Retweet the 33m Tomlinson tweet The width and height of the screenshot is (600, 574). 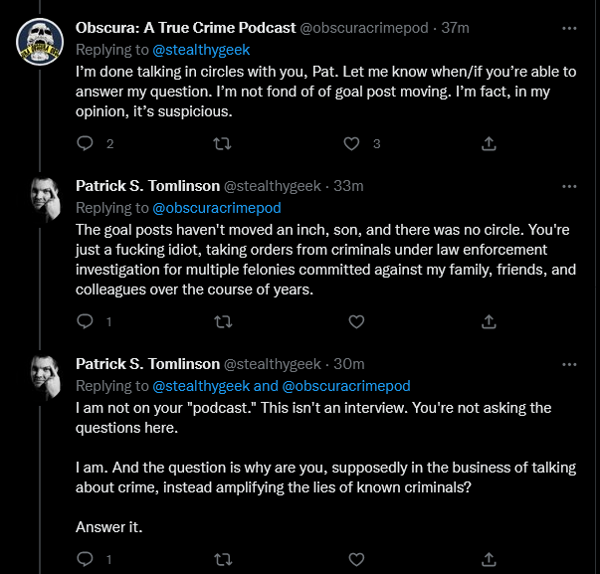pyautogui.click(x=223, y=322)
